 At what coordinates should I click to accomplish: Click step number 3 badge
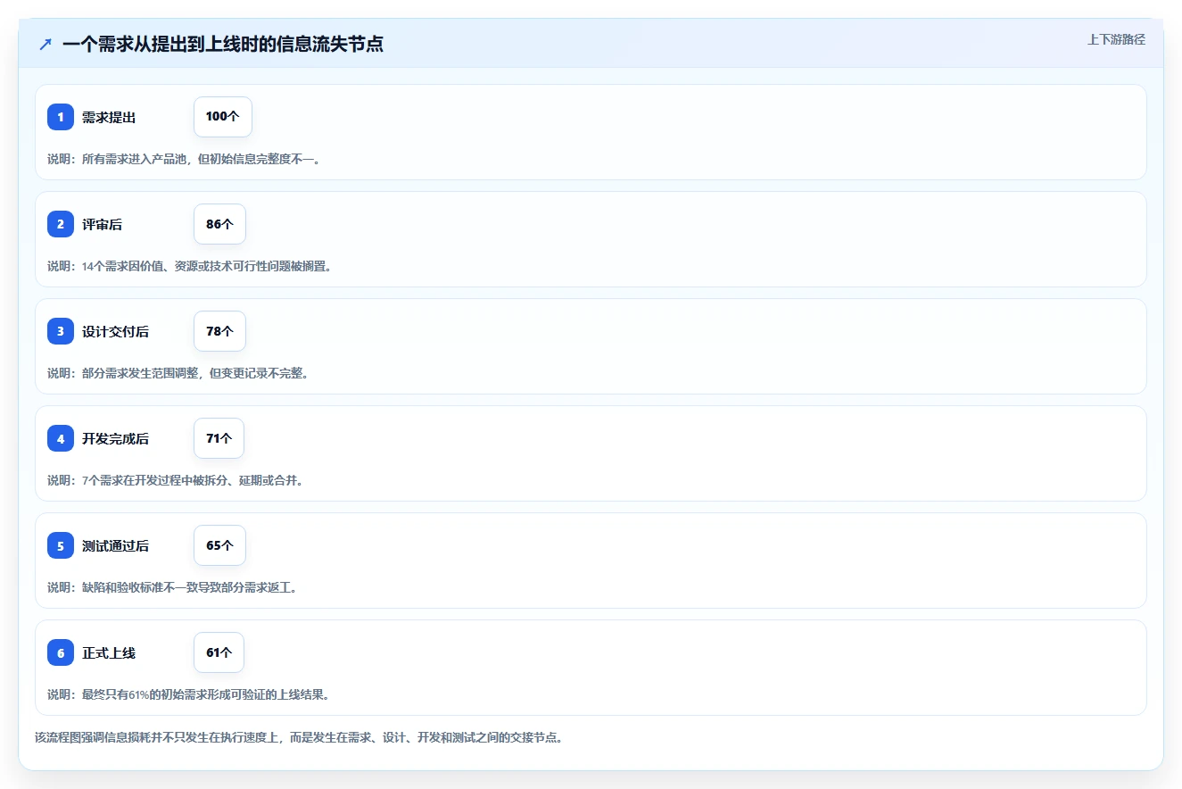61,331
